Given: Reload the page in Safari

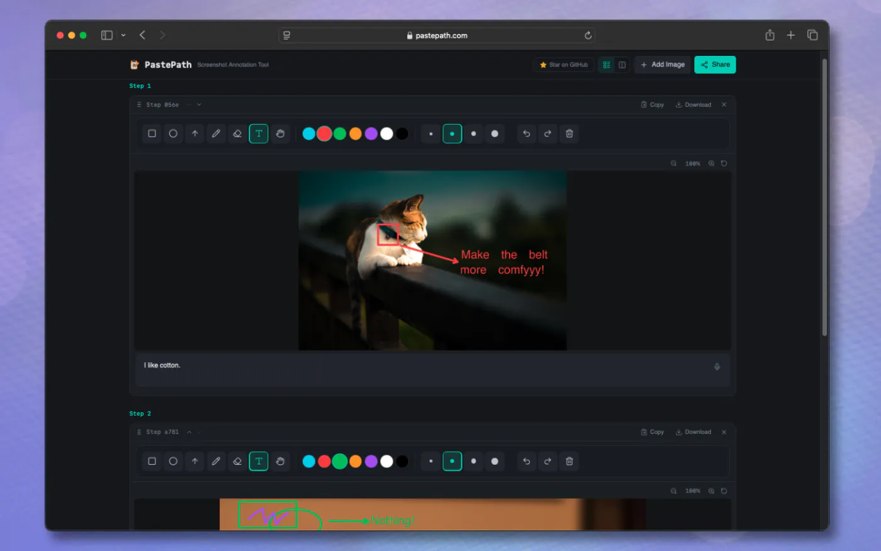Looking at the screenshot, I should click(588, 35).
